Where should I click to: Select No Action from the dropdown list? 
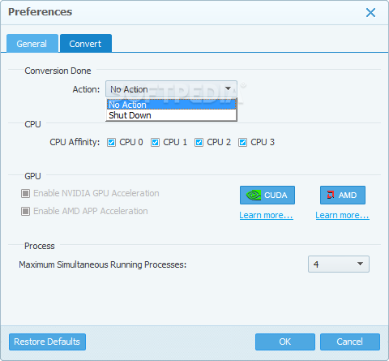(171, 105)
